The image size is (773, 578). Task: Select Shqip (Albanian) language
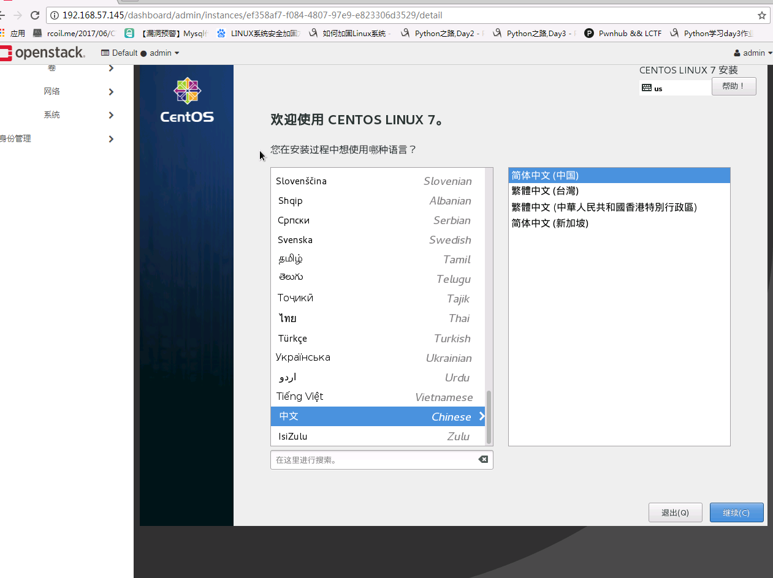(x=378, y=201)
